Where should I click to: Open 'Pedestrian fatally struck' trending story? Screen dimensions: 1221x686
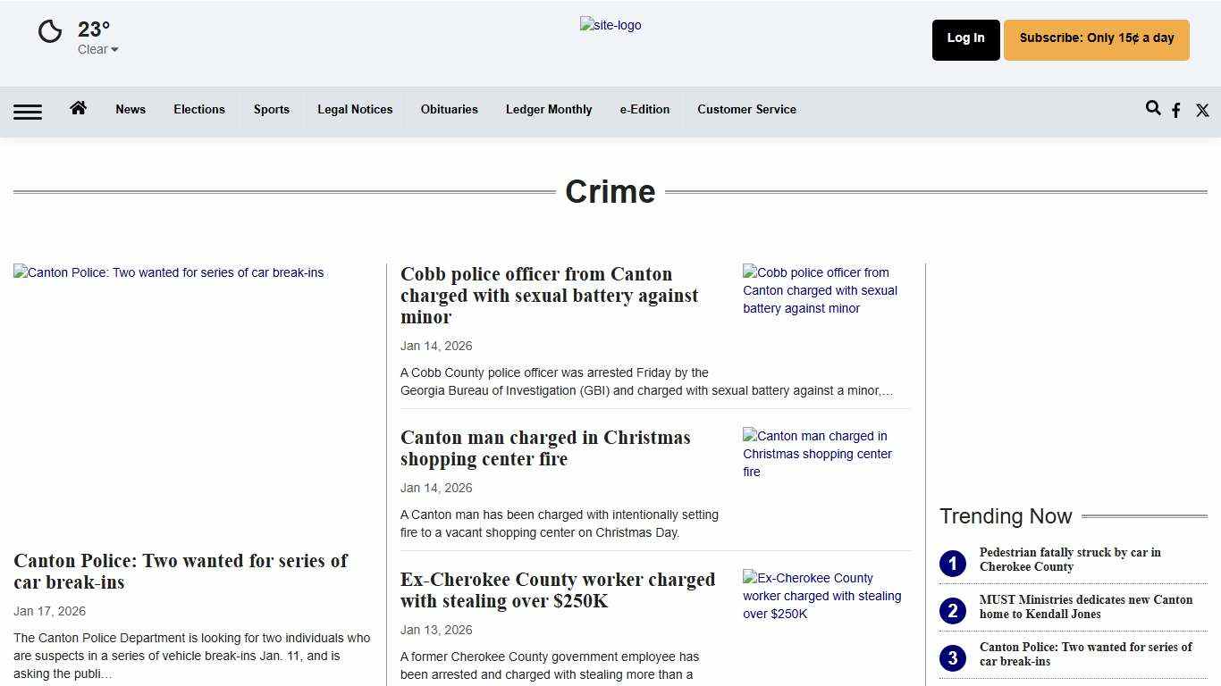click(x=1070, y=560)
